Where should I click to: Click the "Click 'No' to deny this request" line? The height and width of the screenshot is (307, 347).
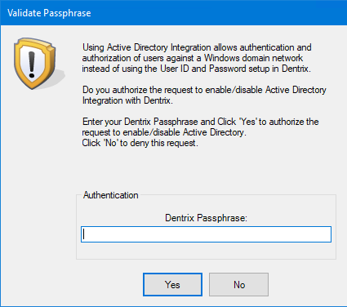pos(140,143)
